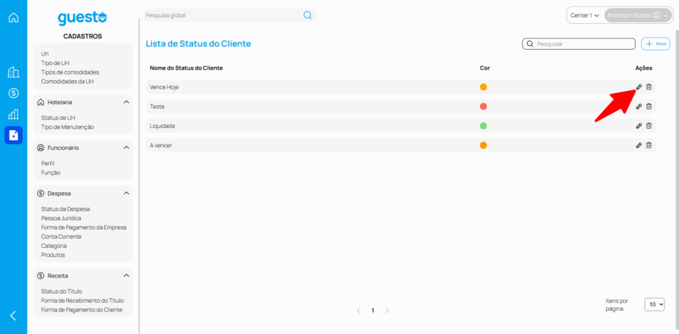
Task: Collapse the sidebar with the left arrow
Action: [13, 315]
